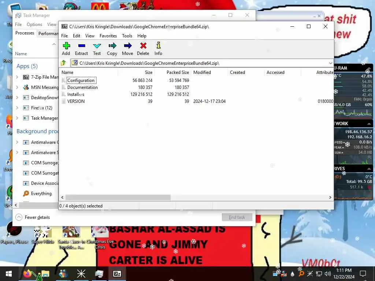
Task: Sort by Packed Size column header
Action: 173,72
